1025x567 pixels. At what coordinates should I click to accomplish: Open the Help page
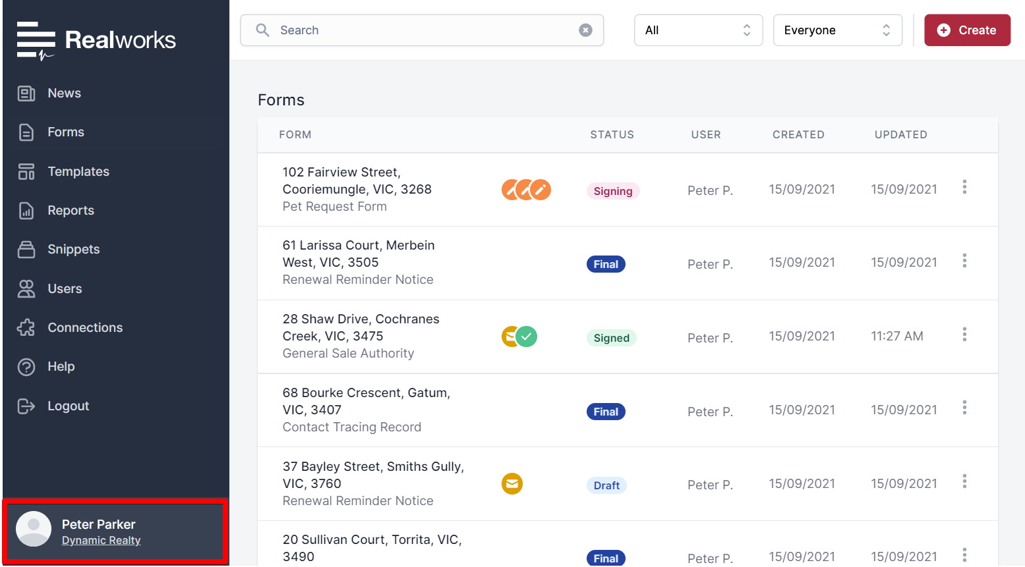[x=61, y=367]
